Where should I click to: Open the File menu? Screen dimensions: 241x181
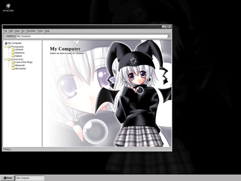(x=5, y=31)
